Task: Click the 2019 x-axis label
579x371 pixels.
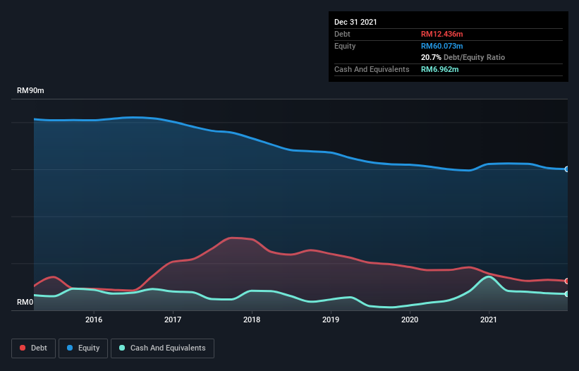Action: coord(331,320)
